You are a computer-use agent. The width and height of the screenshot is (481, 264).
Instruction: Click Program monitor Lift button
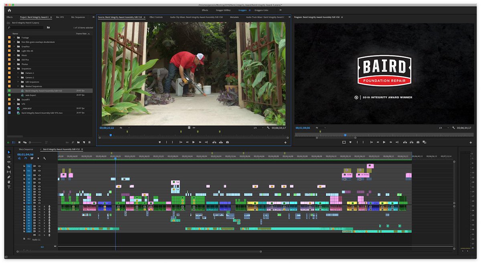(x=404, y=142)
